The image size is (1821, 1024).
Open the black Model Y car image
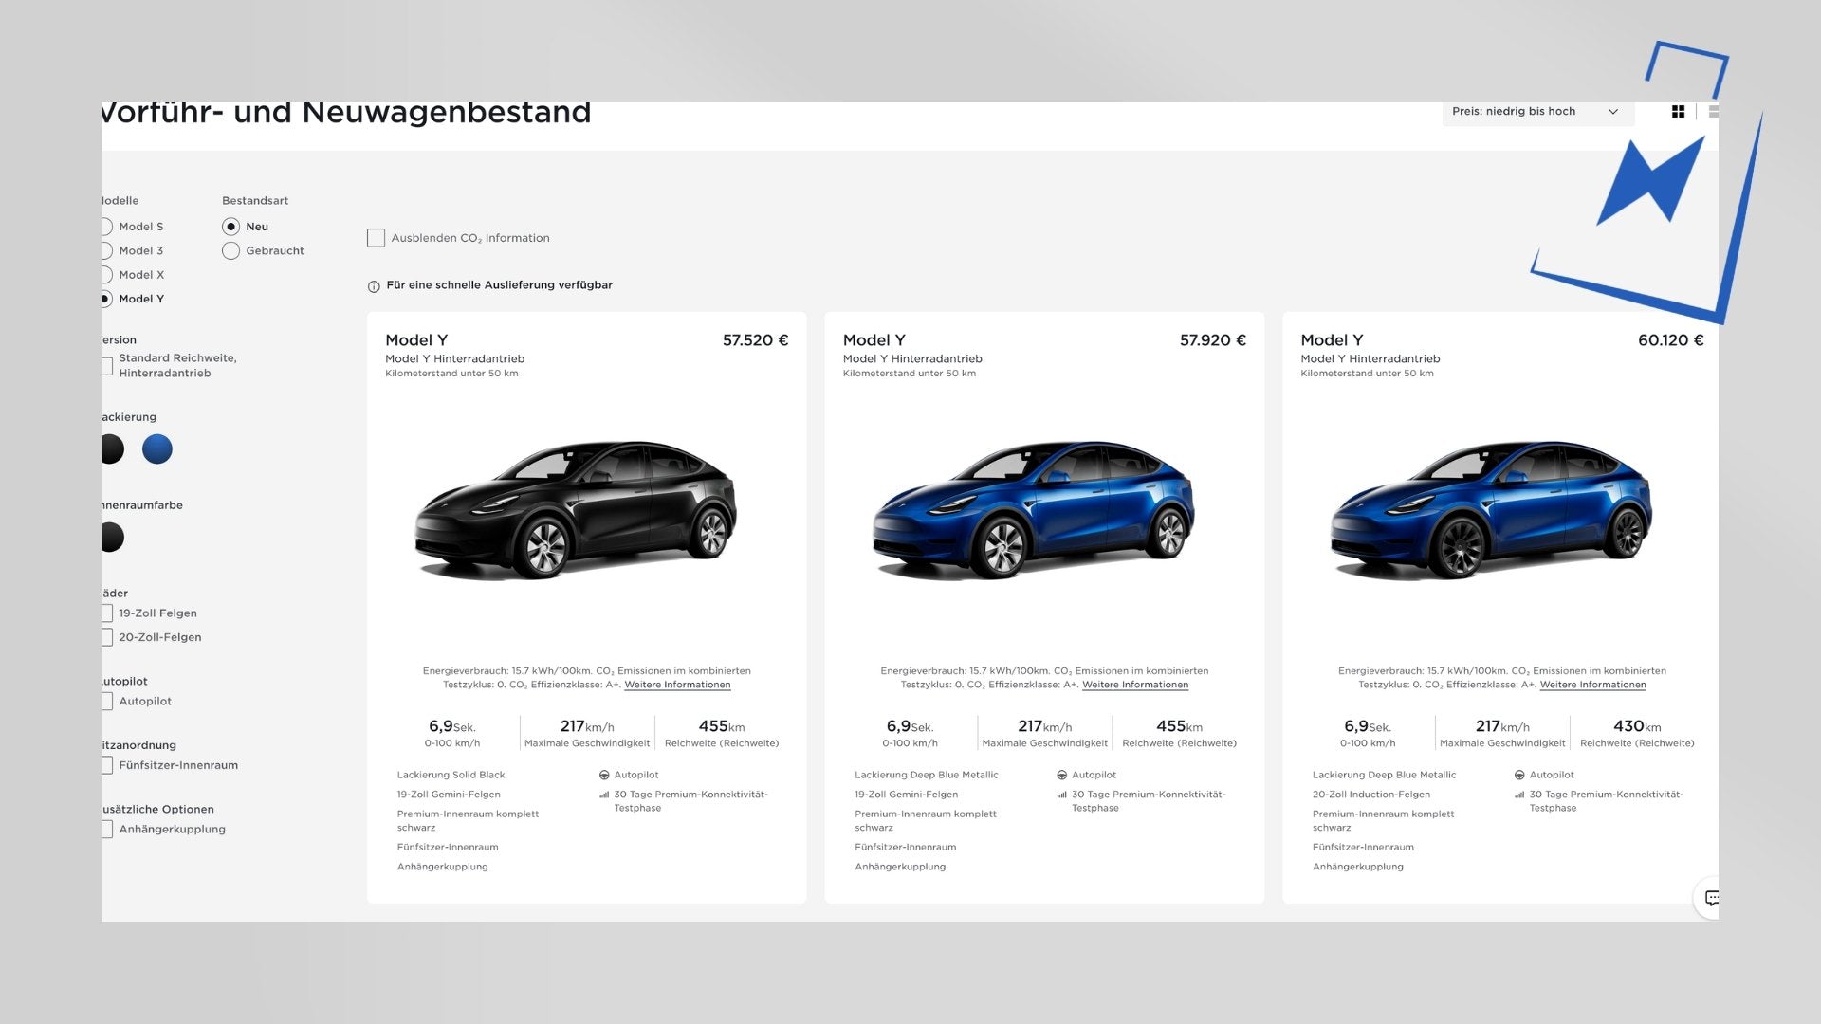tap(576, 510)
